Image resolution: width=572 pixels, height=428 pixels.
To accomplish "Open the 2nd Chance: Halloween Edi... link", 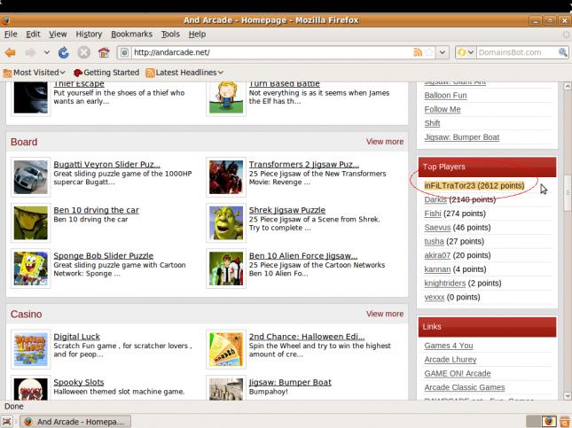I will [x=307, y=337].
